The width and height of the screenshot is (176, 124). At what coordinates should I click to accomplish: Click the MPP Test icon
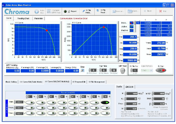coord(123,70)
